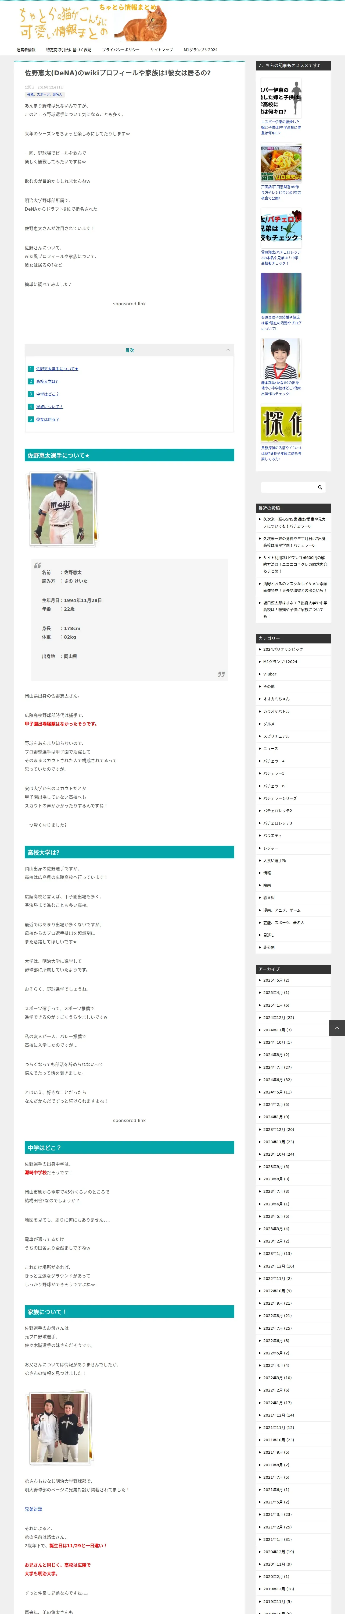Open recent post 久次米一輝の身長や生年月日は?

coord(294,542)
